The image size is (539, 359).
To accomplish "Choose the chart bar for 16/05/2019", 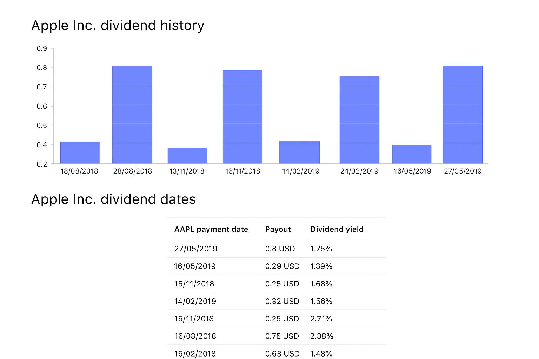I will pos(412,154).
